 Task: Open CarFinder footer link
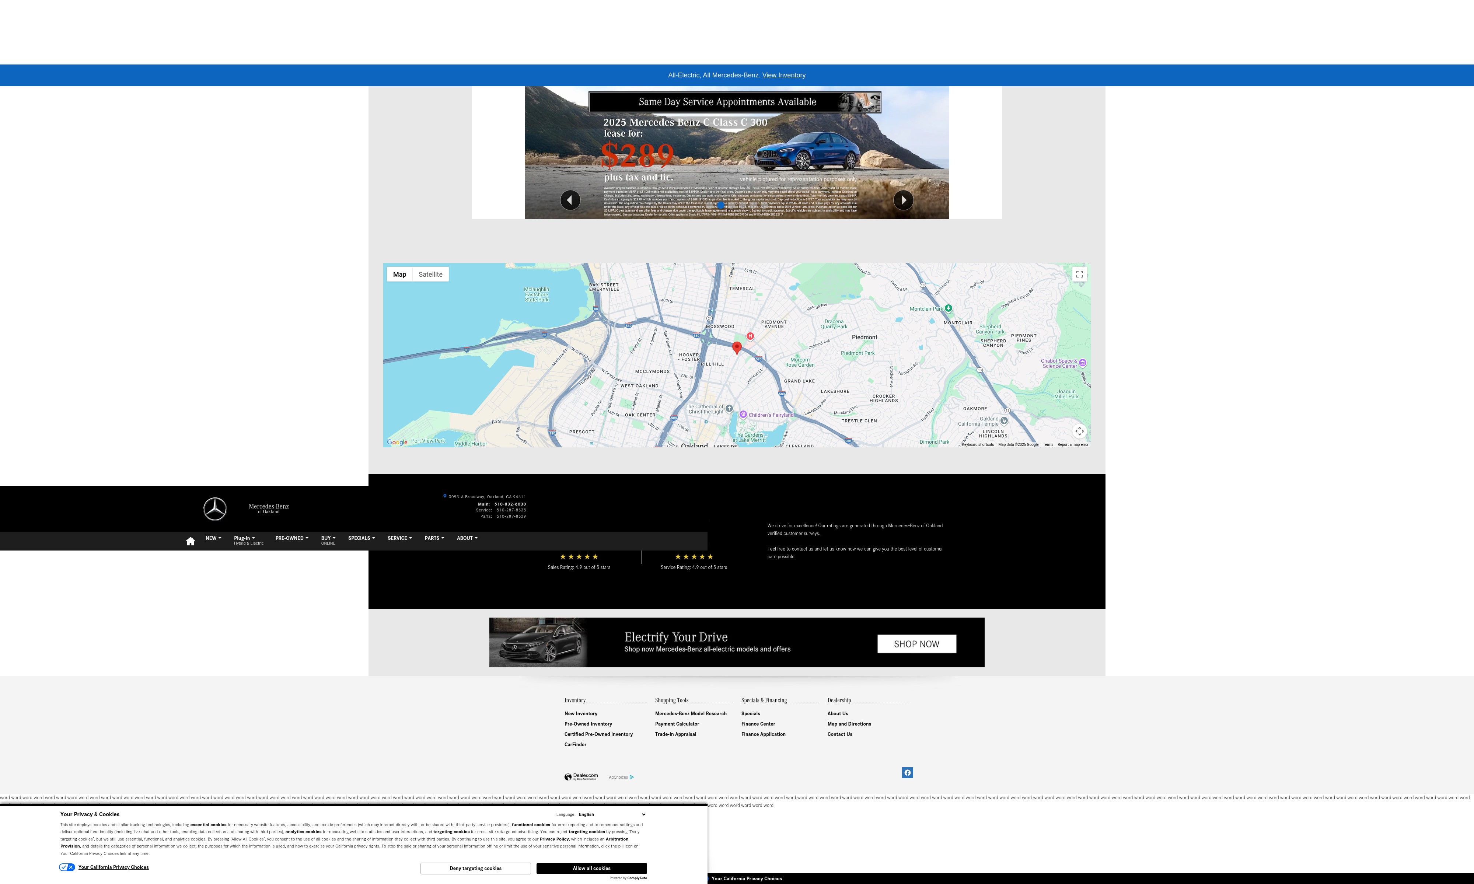tap(575, 745)
